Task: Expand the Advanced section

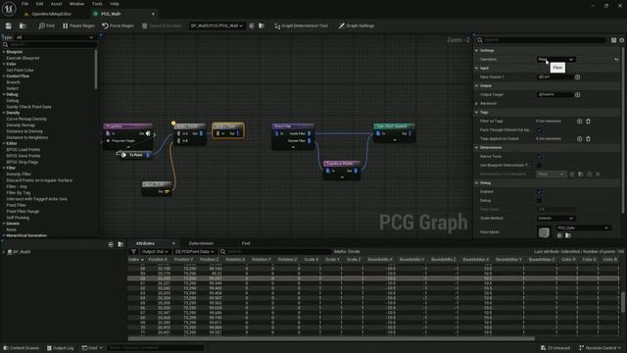Action: (477, 103)
